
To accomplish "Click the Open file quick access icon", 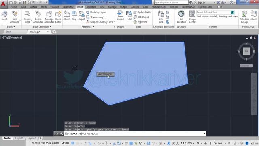I will 15,2.
